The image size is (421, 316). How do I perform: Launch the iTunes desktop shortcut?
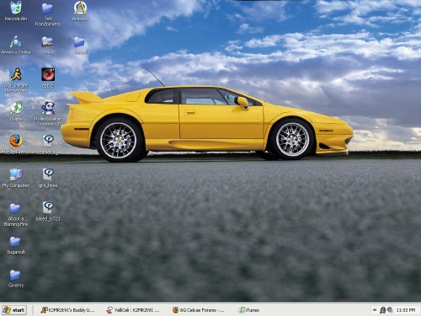16,111
